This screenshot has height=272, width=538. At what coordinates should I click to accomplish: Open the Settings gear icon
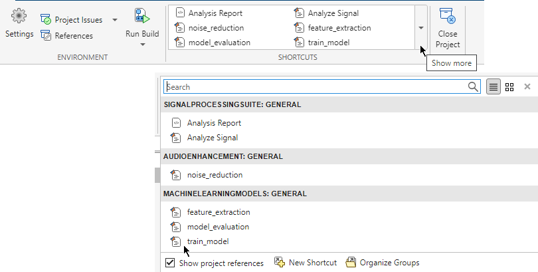click(x=19, y=17)
